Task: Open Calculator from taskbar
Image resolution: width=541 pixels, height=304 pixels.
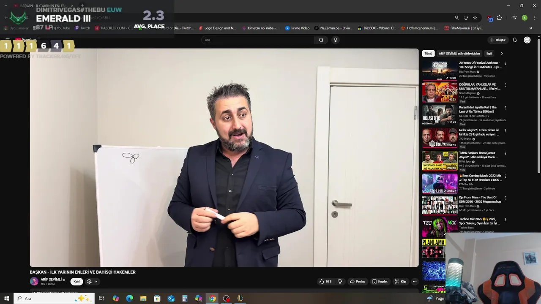Action: [185, 299]
